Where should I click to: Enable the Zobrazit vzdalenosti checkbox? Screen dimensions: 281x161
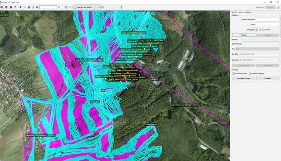click(233, 73)
